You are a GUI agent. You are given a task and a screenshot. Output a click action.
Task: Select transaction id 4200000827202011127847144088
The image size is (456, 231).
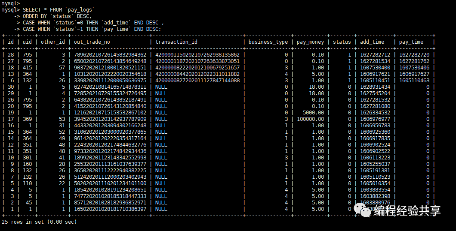pyautogui.click(x=197, y=80)
